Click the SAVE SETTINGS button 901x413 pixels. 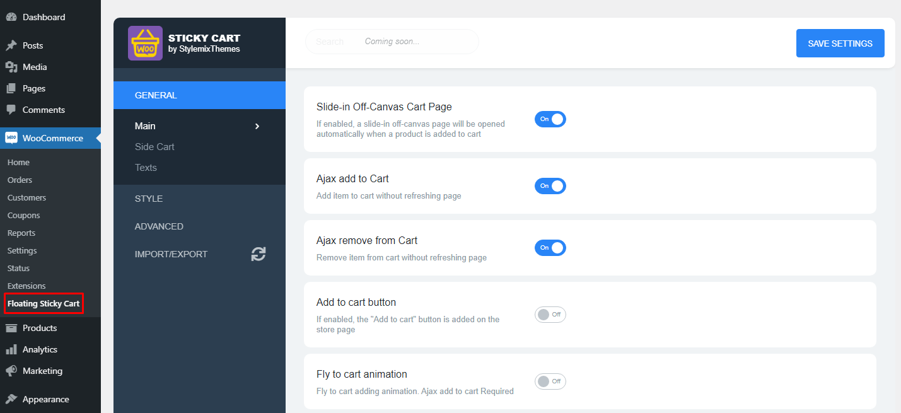pyautogui.click(x=840, y=43)
